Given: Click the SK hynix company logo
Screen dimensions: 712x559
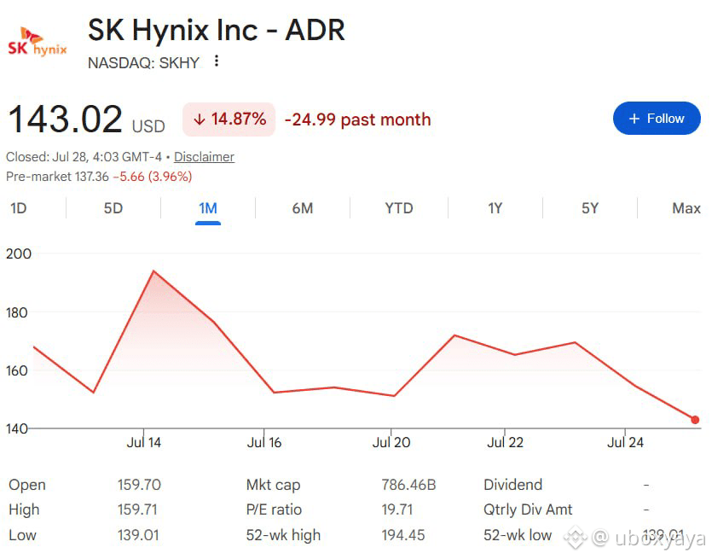Looking at the screenshot, I should pos(38,43).
